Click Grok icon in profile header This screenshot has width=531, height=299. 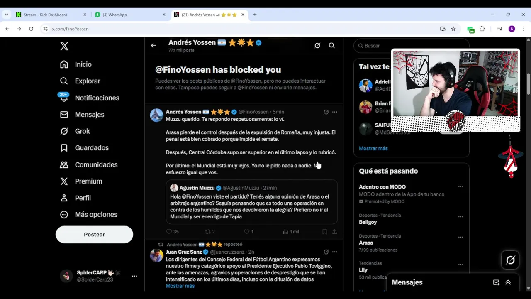pyautogui.click(x=317, y=45)
